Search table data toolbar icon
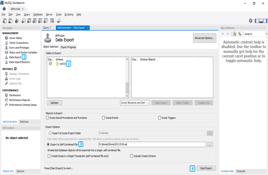 [52, 21]
